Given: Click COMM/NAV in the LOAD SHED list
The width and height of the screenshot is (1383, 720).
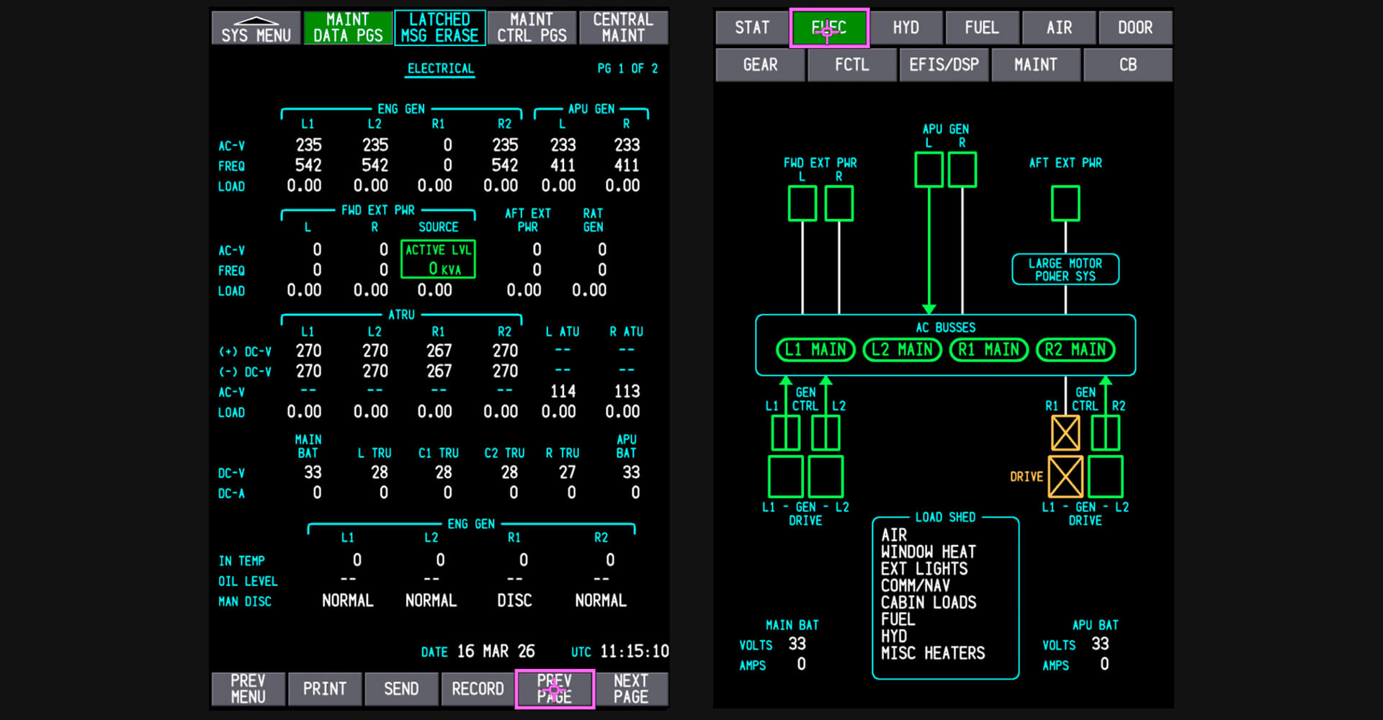Looking at the screenshot, I should click(x=916, y=586).
